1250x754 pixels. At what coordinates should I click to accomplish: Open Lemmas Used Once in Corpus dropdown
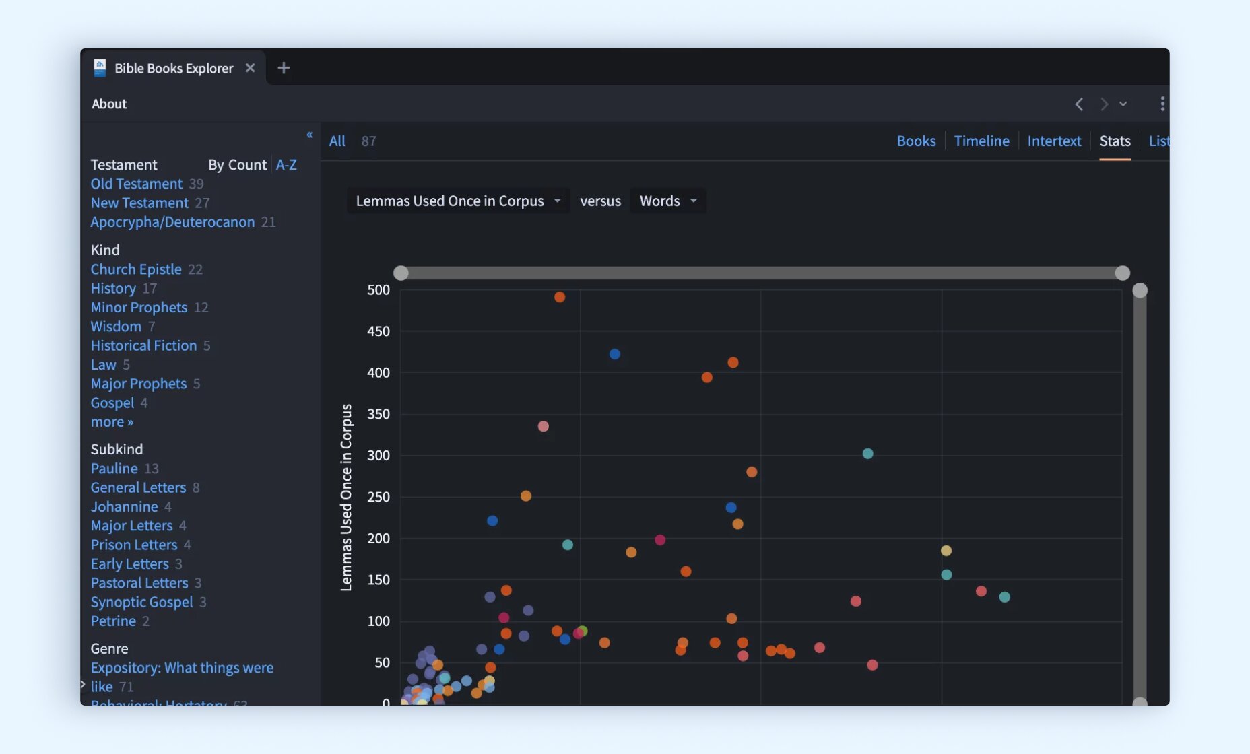click(458, 201)
